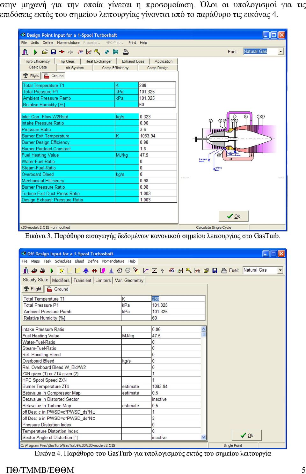Switch to the Heat Exchanger tab

pos(98,61)
